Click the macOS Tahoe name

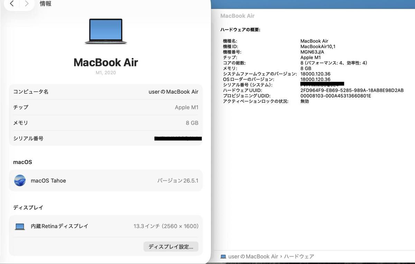pyautogui.click(x=48, y=181)
